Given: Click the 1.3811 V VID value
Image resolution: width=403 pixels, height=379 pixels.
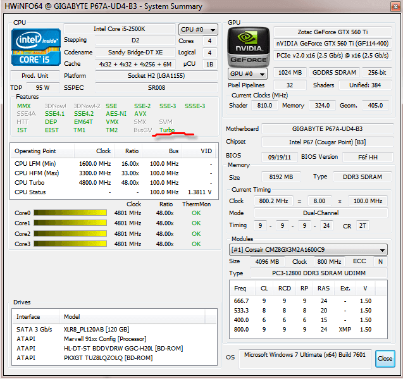Looking at the screenshot, I should (200, 192).
